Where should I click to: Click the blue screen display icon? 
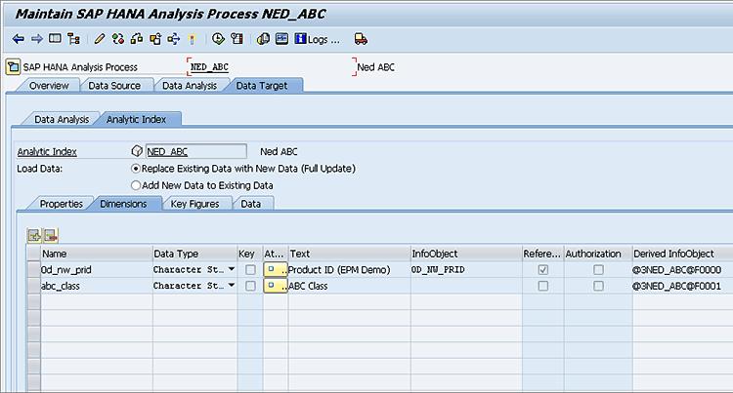[x=281, y=39]
